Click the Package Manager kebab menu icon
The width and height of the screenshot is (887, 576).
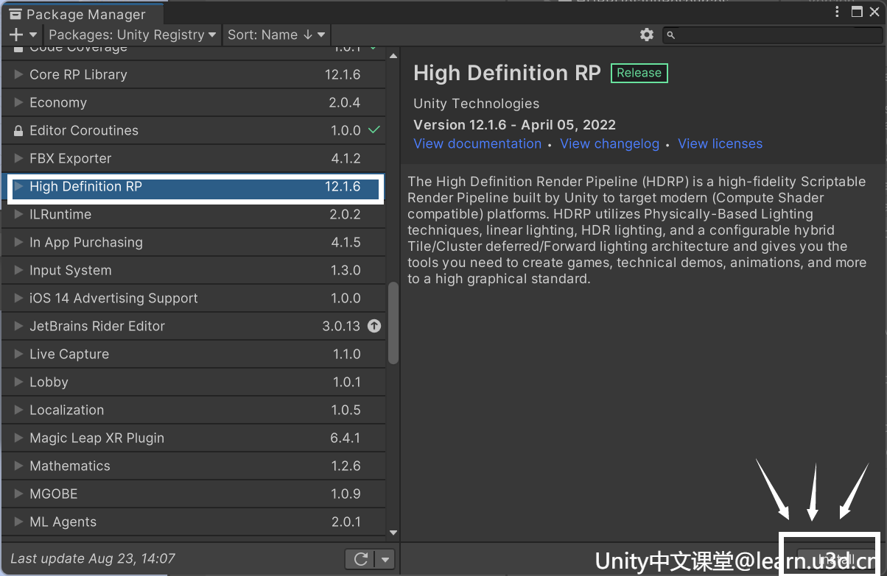(838, 12)
